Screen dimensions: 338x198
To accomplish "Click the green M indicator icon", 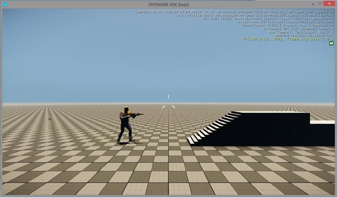I will point(331,43).
